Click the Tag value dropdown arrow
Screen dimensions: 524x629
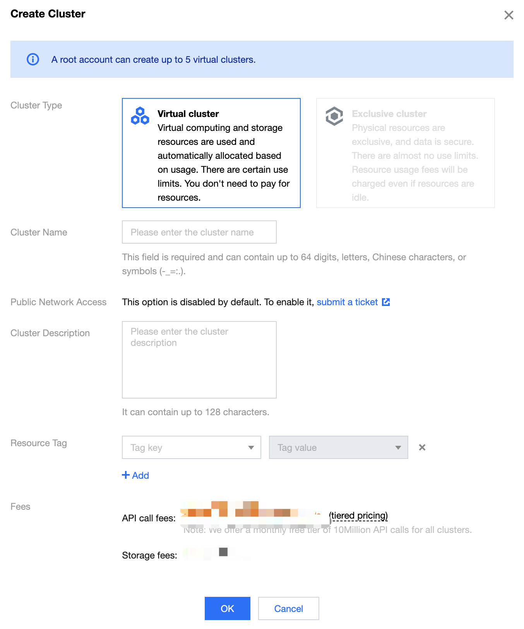[398, 448]
